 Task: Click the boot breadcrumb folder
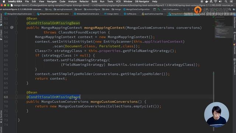click(x=78, y=9)
